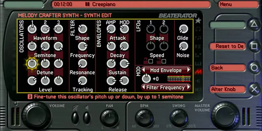Click left arrow of Mod Envelope selector
This screenshot has width=262, height=131.
pyautogui.click(x=144, y=70)
